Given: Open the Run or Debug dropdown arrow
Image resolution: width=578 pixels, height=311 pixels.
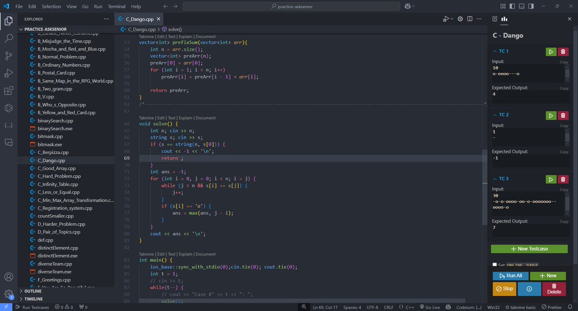Looking at the screenshot, I should (452, 19).
